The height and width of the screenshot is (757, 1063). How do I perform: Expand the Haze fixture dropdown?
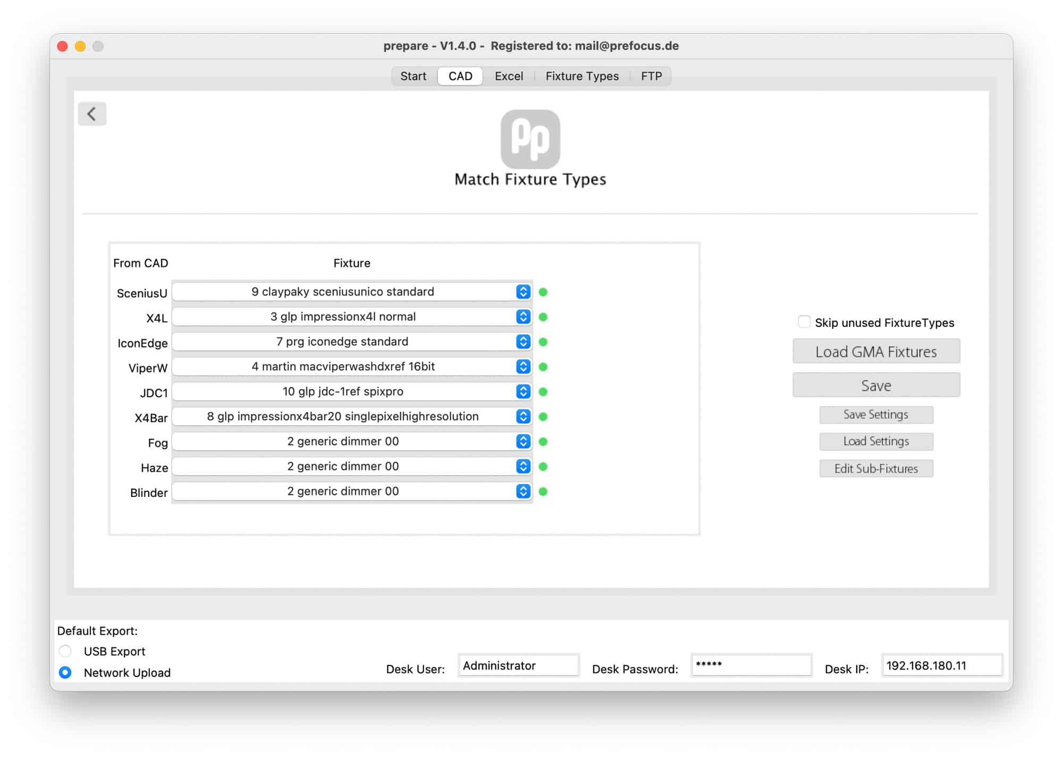pyautogui.click(x=351, y=466)
